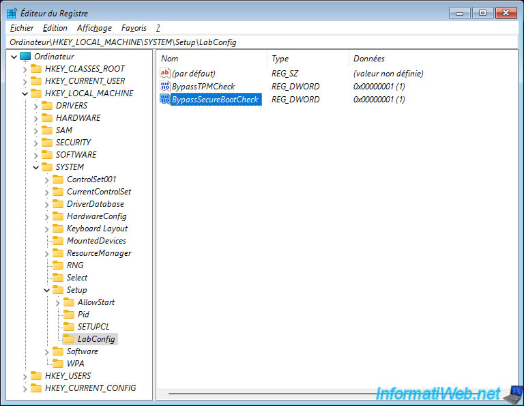Click the SOFTWARE folder icon
The image size is (524, 406).
[47, 155]
